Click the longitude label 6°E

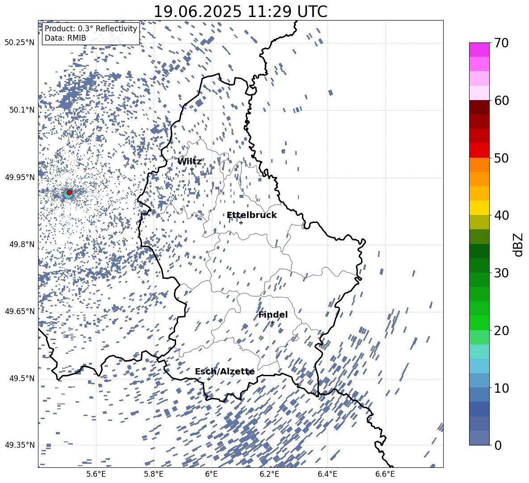[211, 474]
